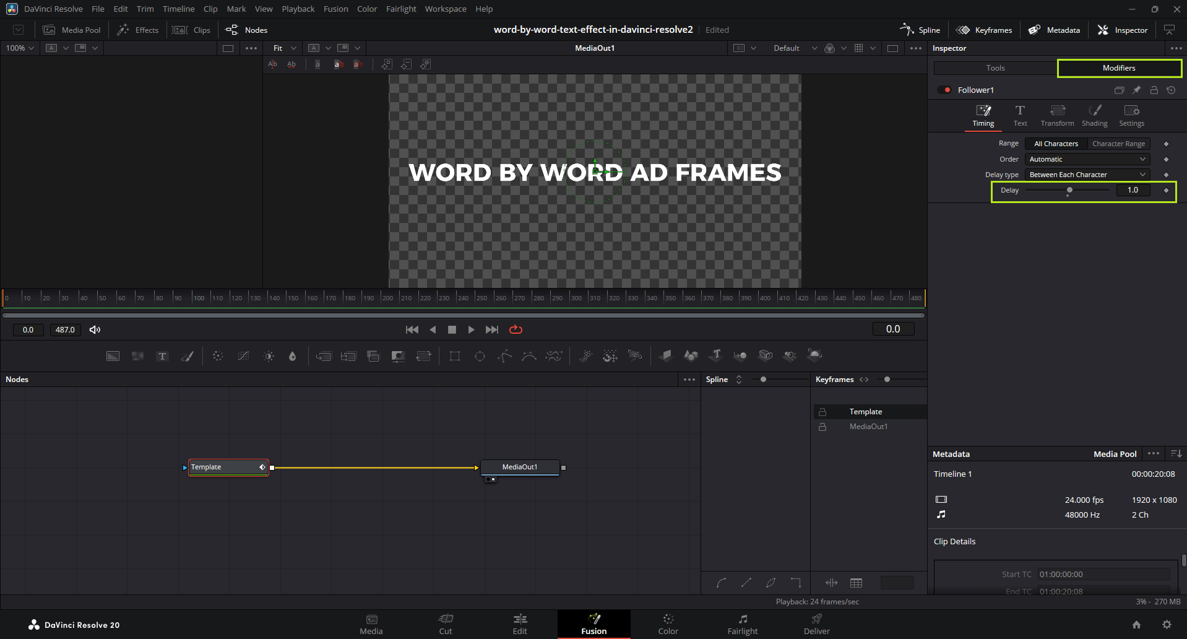
Task: Select the Text tool in Fusion toolbar
Action: coord(162,356)
